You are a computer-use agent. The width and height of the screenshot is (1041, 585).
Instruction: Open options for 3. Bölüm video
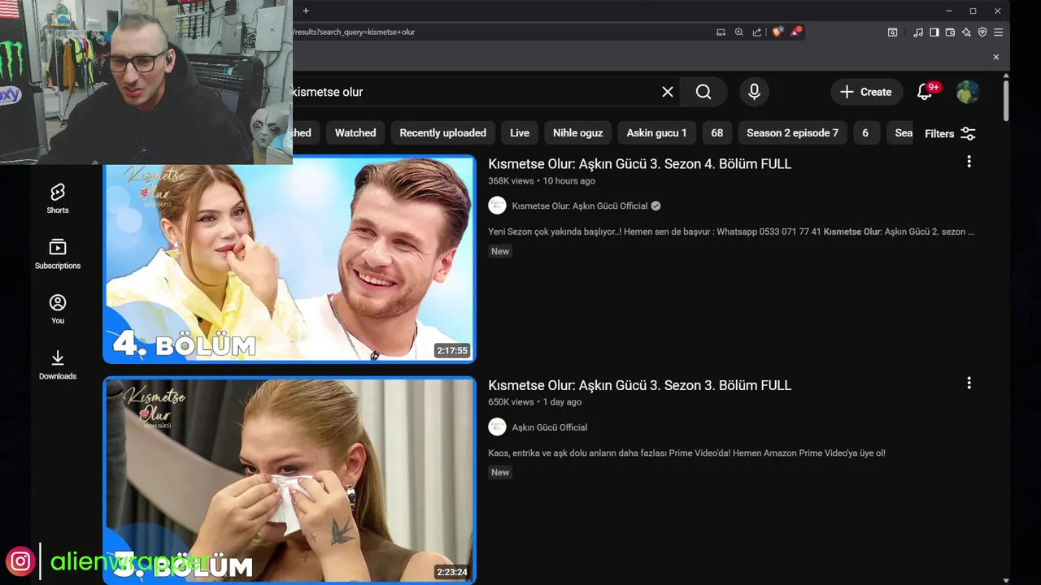tap(969, 383)
